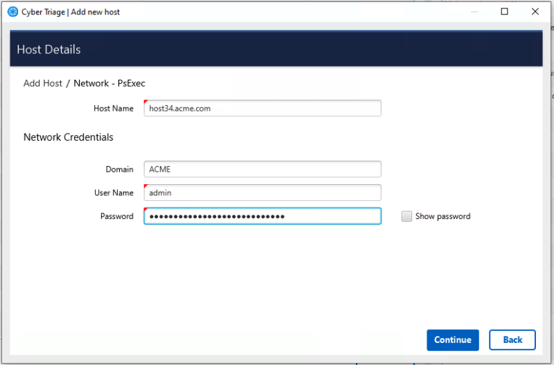This screenshot has height=365, width=554.
Task: Minimize the Add new host window
Action: [x=474, y=12]
